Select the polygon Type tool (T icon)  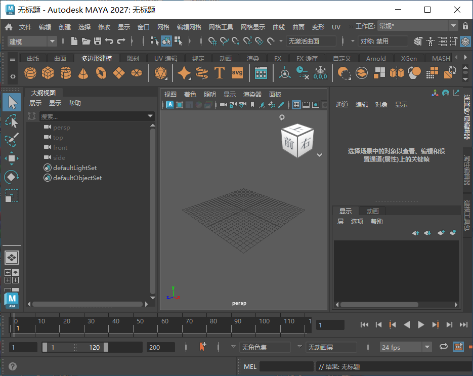pyautogui.click(x=220, y=73)
